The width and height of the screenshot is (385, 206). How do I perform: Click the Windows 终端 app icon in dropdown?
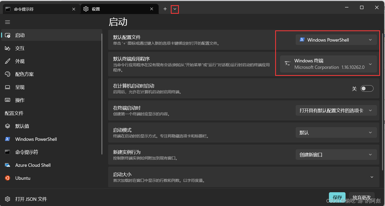[x=288, y=63]
